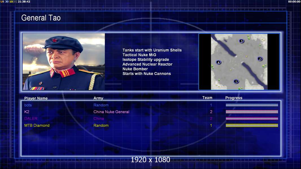Image resolution: width=301 pixels, height=169 pixels.
Task: Click the Team column header
Action: click(207, 98)
